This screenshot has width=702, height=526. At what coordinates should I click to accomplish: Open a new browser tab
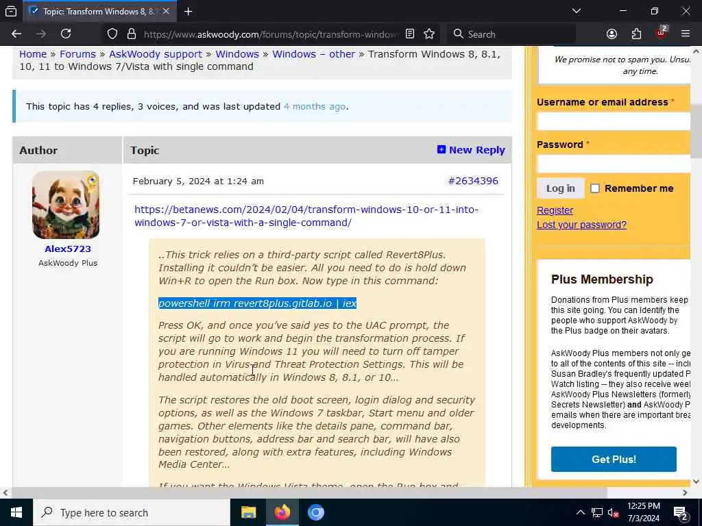tap(189, 11)
